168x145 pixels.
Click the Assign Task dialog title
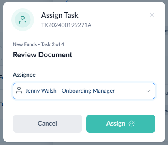pyautogui.click(x=60, y=15)
